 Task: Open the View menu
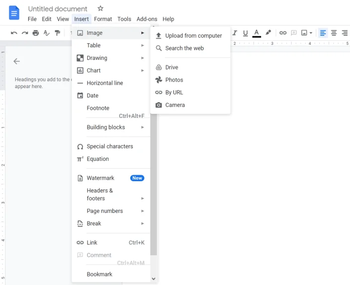click(63, 19)
